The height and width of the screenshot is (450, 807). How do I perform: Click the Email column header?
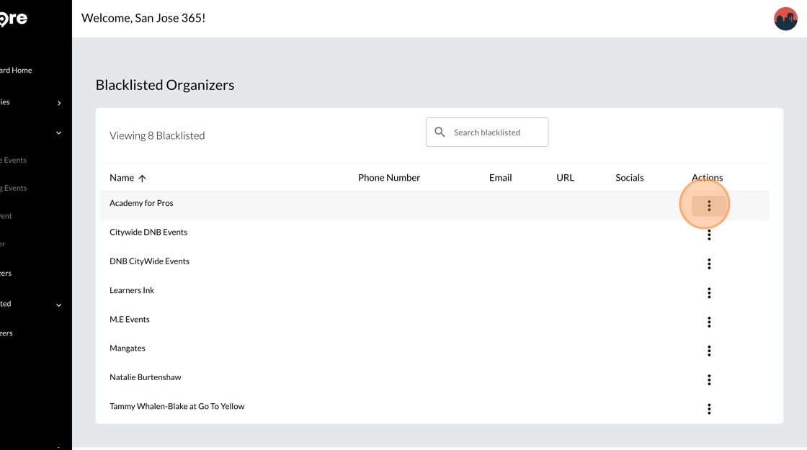[500, 178]
